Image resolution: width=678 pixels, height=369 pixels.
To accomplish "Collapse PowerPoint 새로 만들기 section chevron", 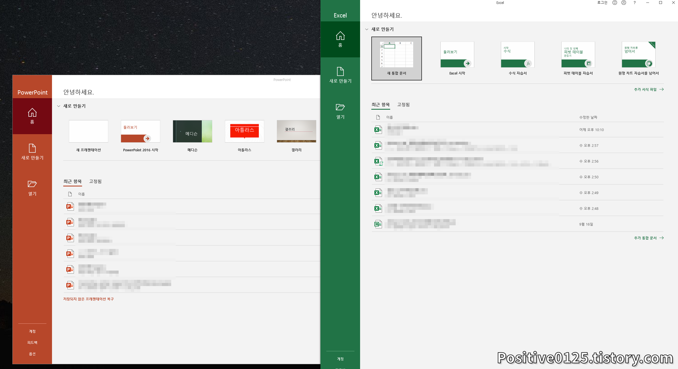I will point(58,106).
